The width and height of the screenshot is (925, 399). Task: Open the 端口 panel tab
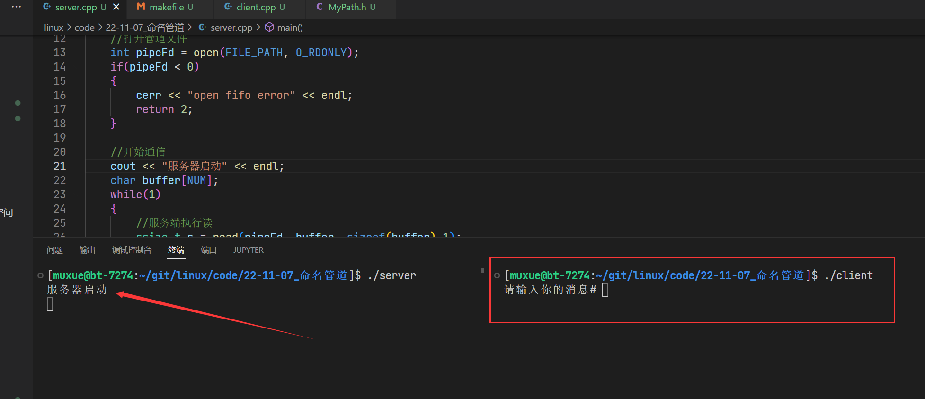coord(209,250)
